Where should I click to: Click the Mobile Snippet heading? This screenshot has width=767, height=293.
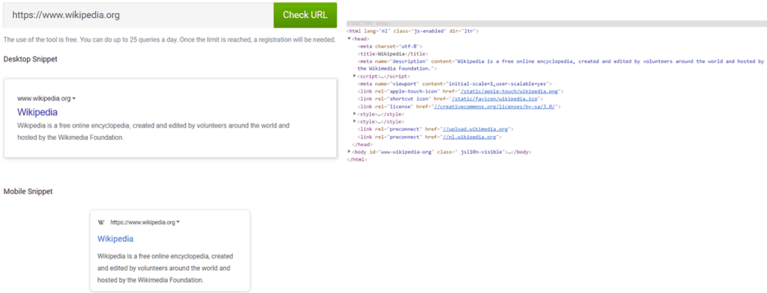pyautogui.click(x=28, y=191)
